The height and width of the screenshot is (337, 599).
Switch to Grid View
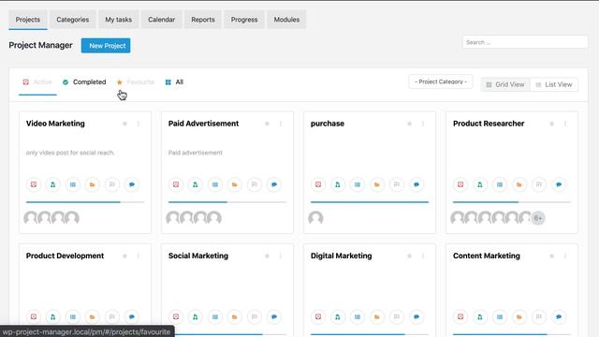(x=505, y=84)
